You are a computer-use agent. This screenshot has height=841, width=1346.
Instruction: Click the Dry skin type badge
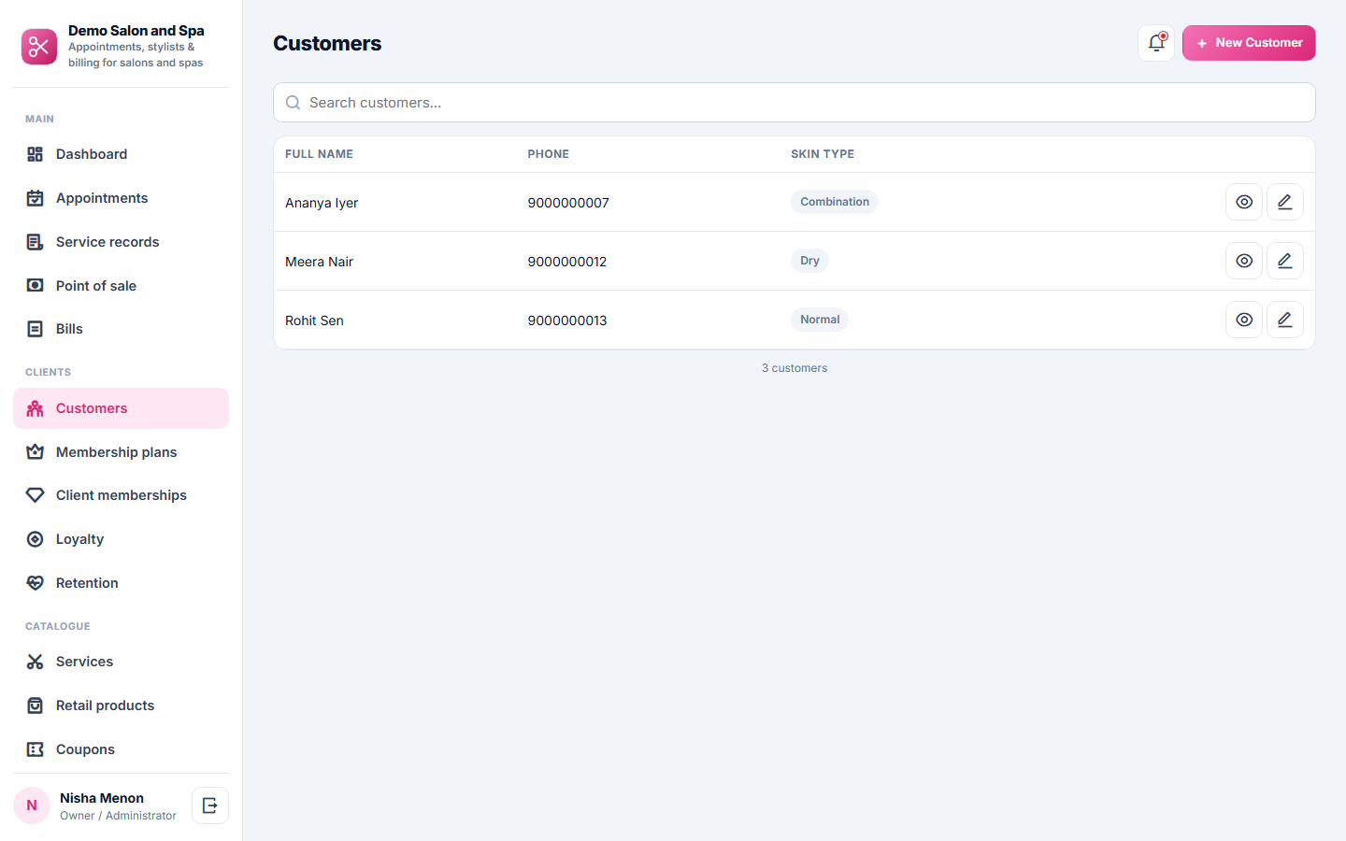click(x=809, y=261)
